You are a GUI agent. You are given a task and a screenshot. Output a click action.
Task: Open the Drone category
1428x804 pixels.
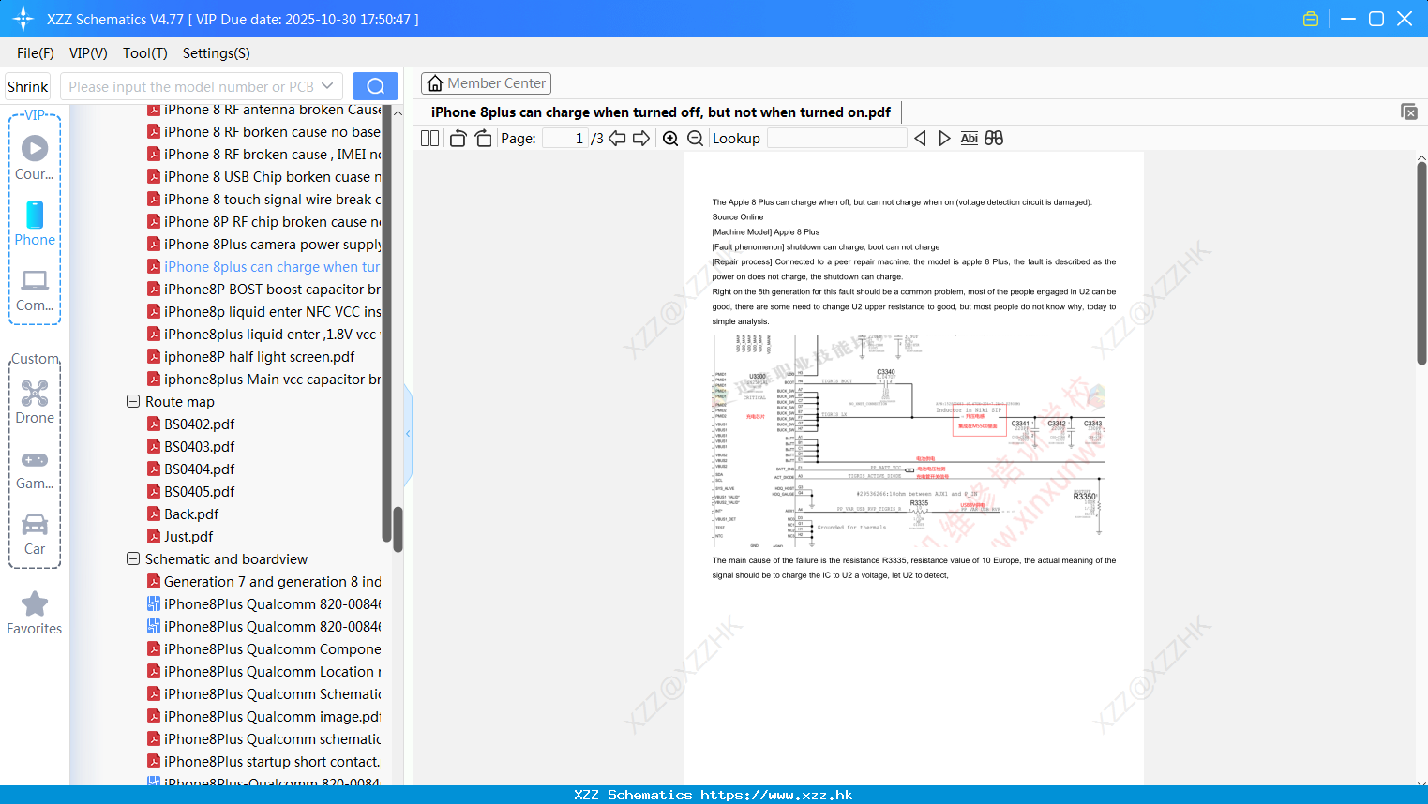[x=35, y=402]
